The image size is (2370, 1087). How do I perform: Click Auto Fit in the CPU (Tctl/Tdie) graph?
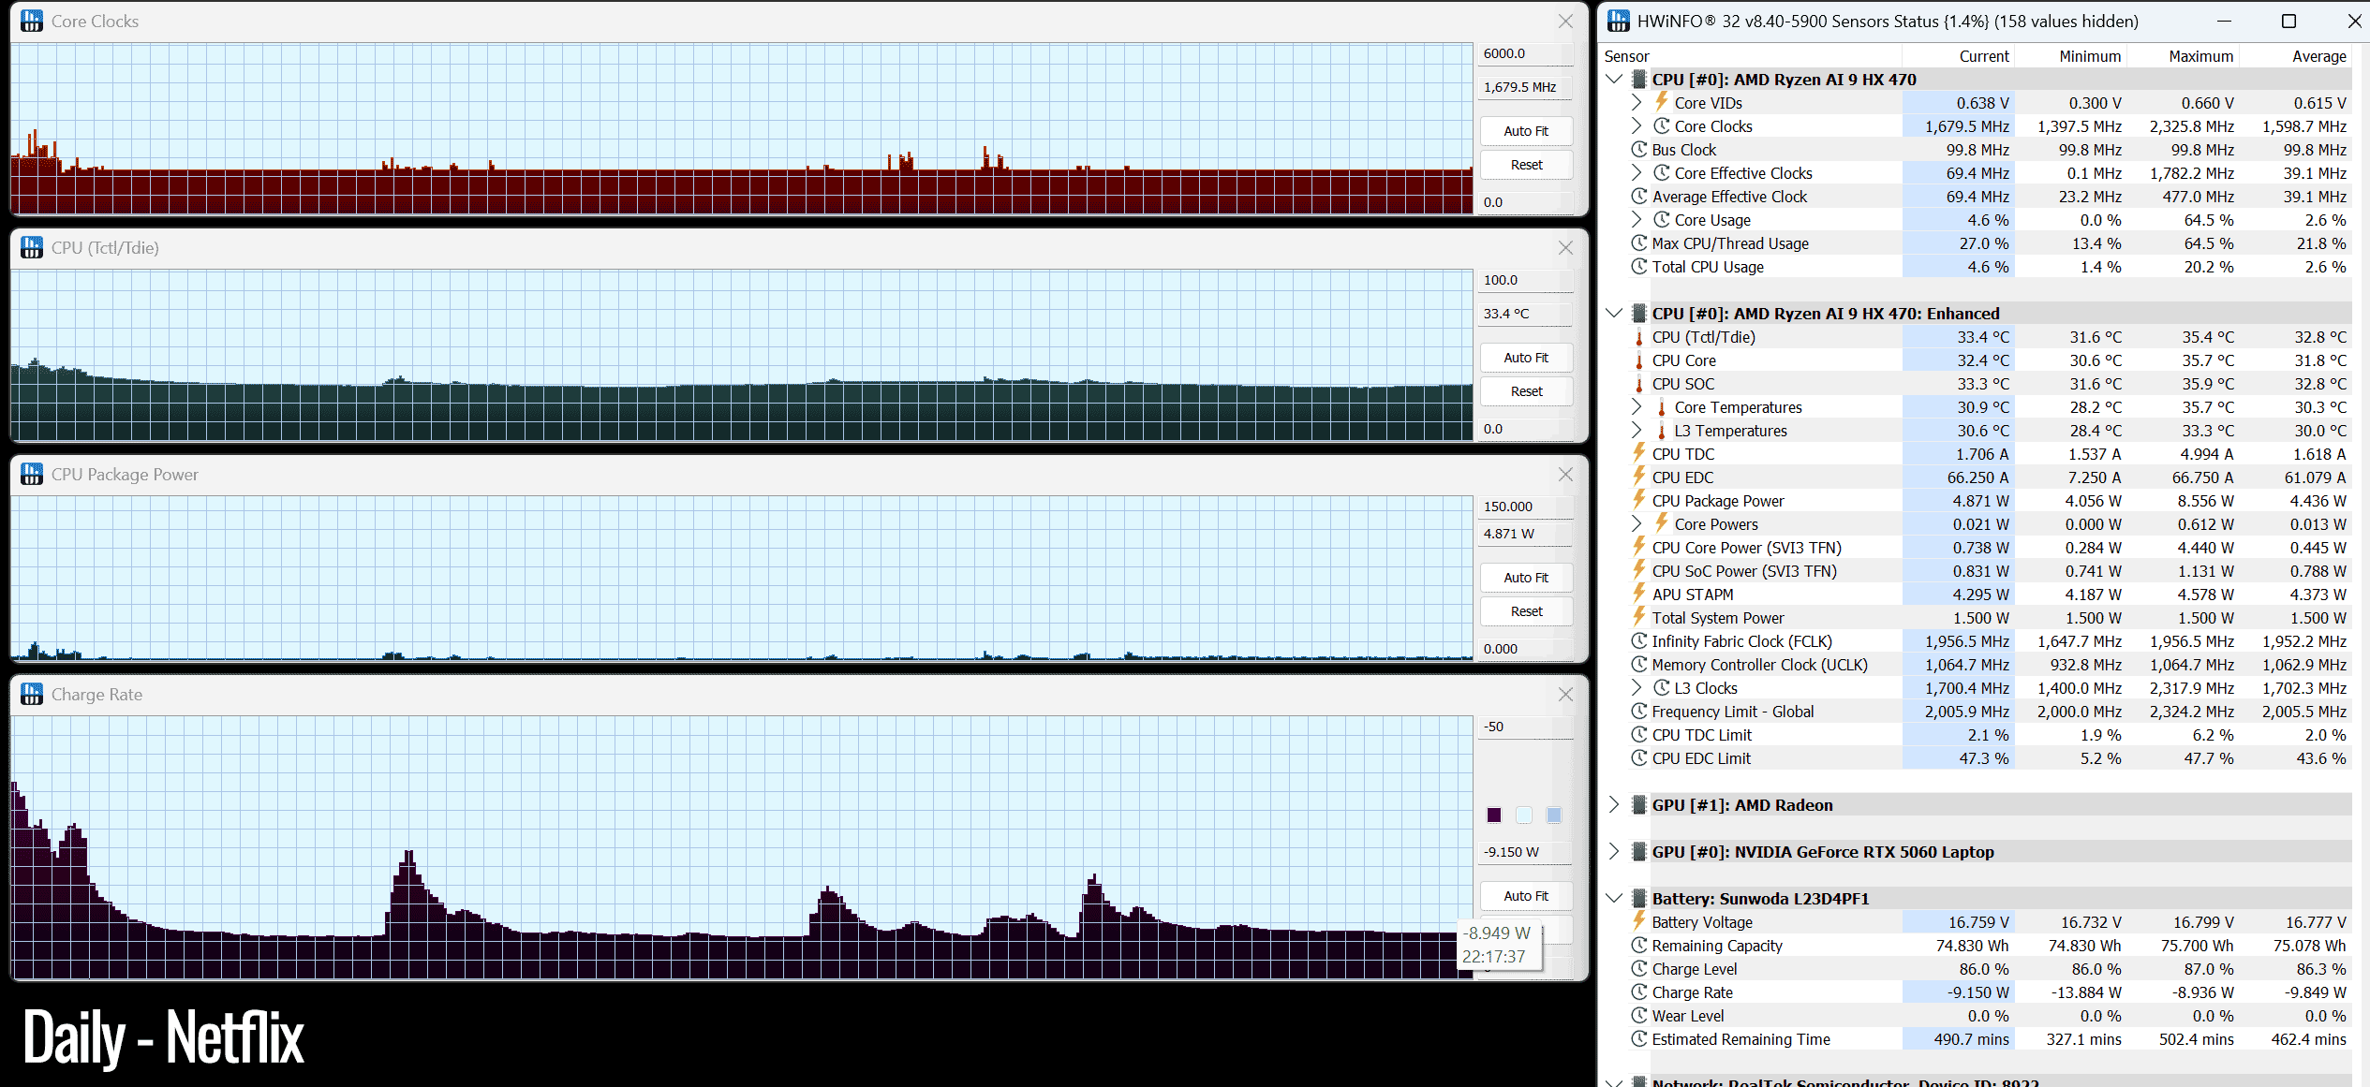click(x=1526, y=358)
